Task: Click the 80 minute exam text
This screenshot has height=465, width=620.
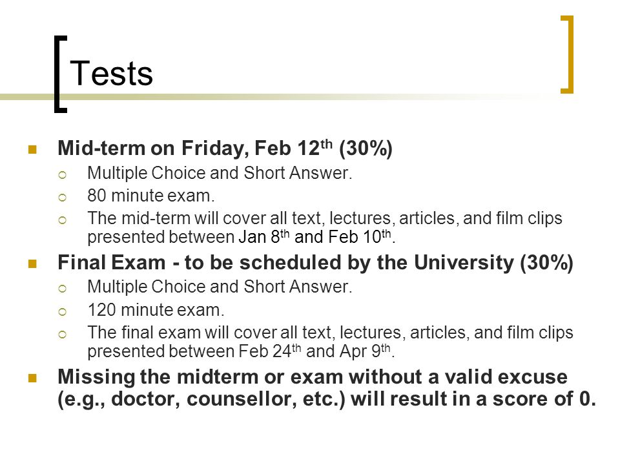Action: tap(151, 195)
